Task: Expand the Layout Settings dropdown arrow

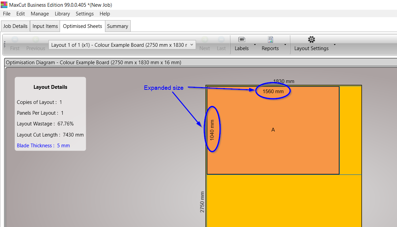Action: click(335, 45)
